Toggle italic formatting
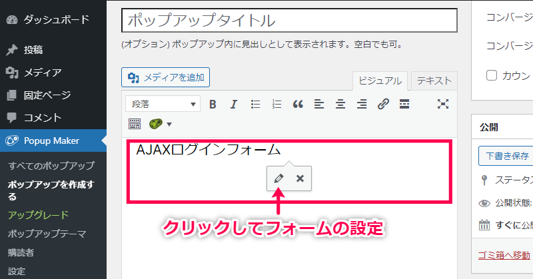This screenshot has width=533, height=279. tap(234, 104)
